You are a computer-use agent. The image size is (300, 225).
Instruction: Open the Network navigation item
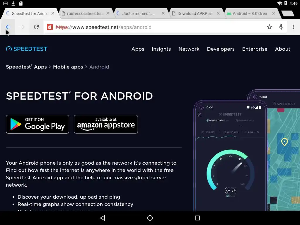(x=189, y=49)
